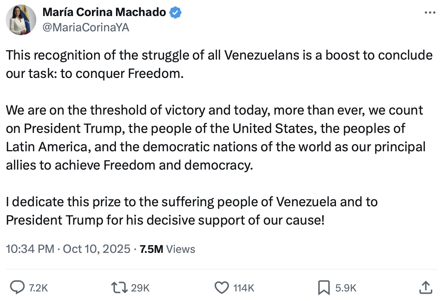Click the paragraph starting "We are on the threshold"
Screen dimensions: 447x301
[215, 138]
